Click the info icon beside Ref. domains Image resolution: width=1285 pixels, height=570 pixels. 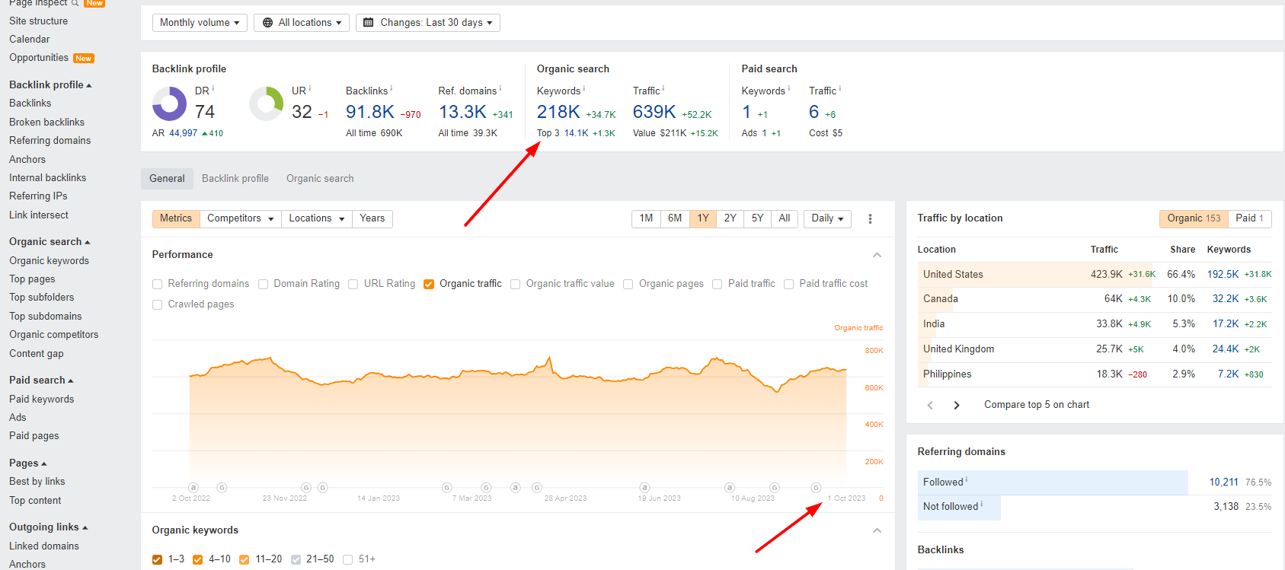click(500, 89)
